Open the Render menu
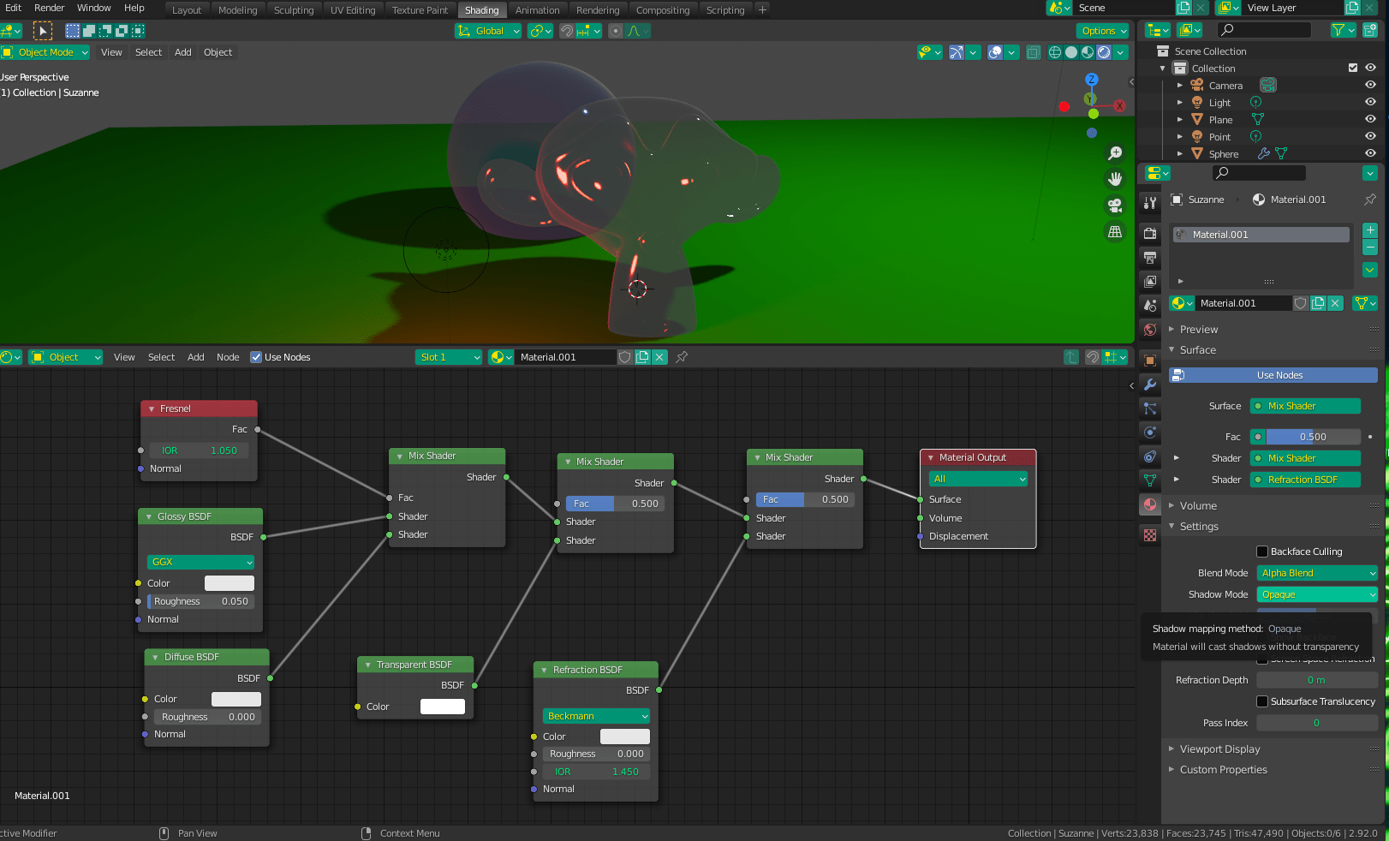 coord(49,9)
